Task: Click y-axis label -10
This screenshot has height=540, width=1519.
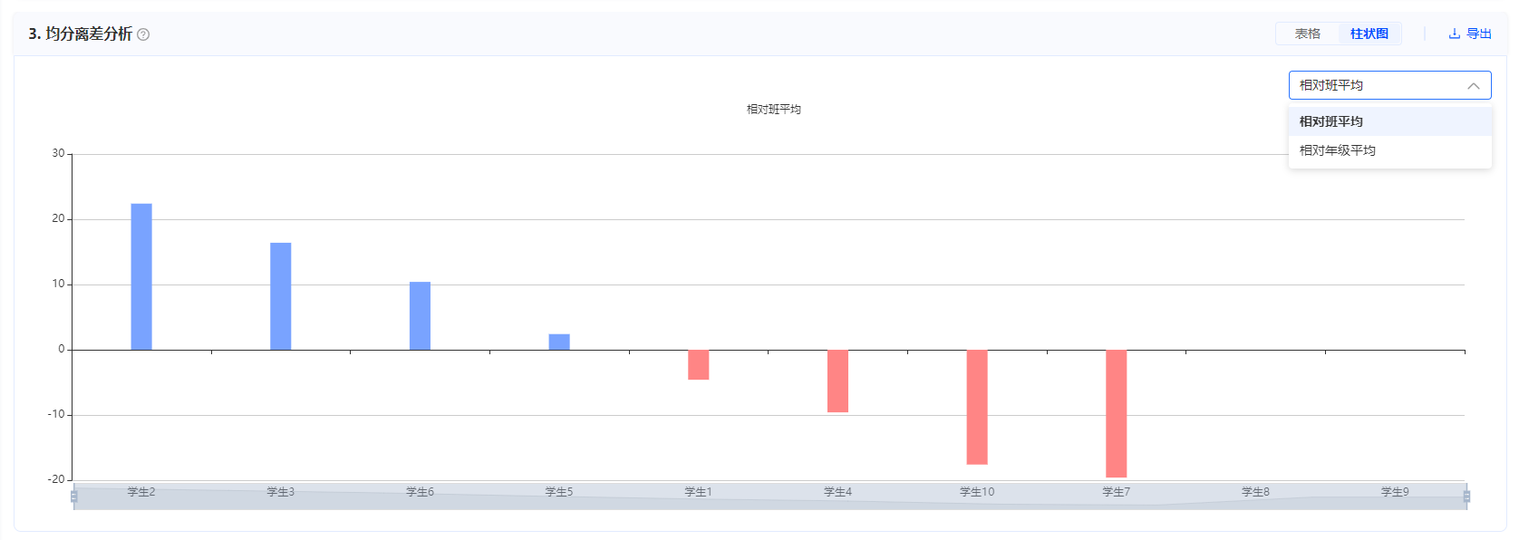Action: pos(56,414)
